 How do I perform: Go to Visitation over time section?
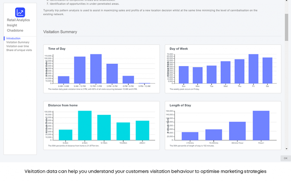(x=17, y=46)
